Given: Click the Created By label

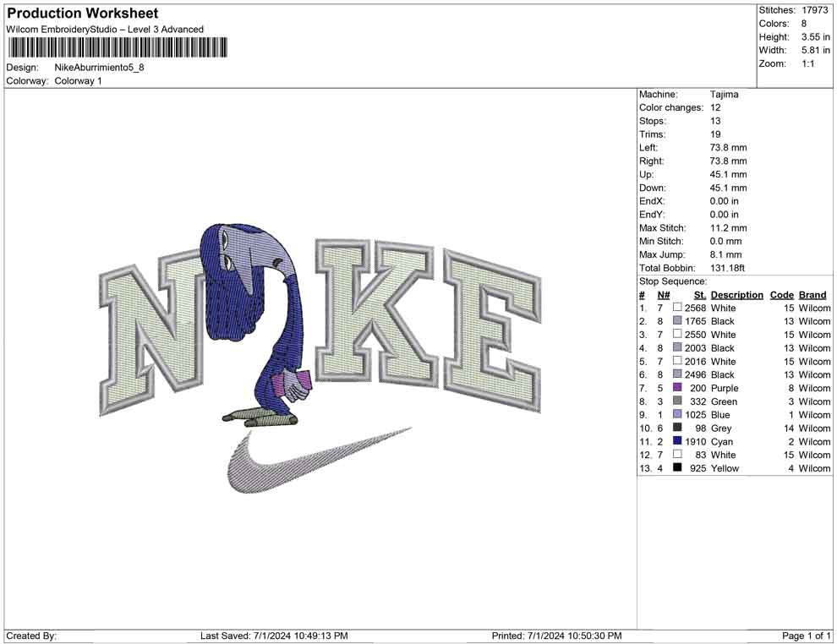Looking at the screenshot, I should click(x=31, y=636).
